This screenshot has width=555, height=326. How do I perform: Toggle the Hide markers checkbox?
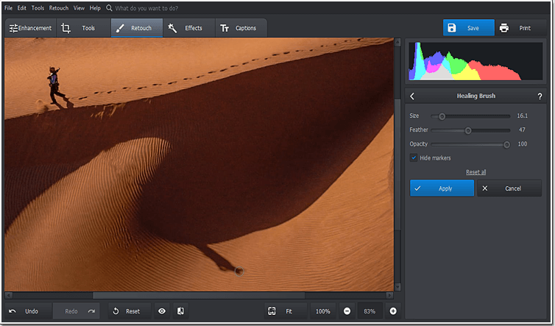[x=414, y=157]
